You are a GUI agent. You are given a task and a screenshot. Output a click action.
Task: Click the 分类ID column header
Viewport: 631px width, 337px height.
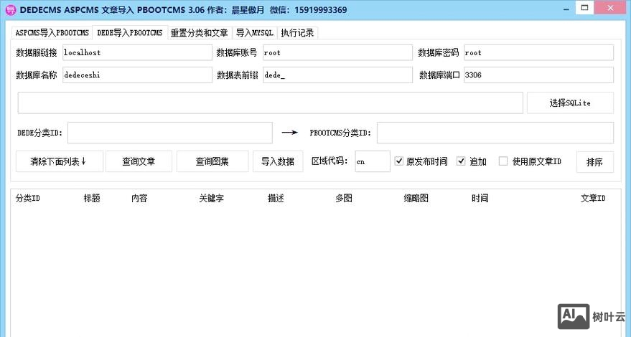point(28,199)
